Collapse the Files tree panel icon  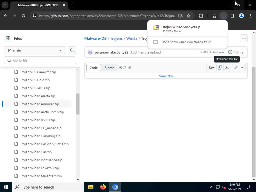click(8, 38)
